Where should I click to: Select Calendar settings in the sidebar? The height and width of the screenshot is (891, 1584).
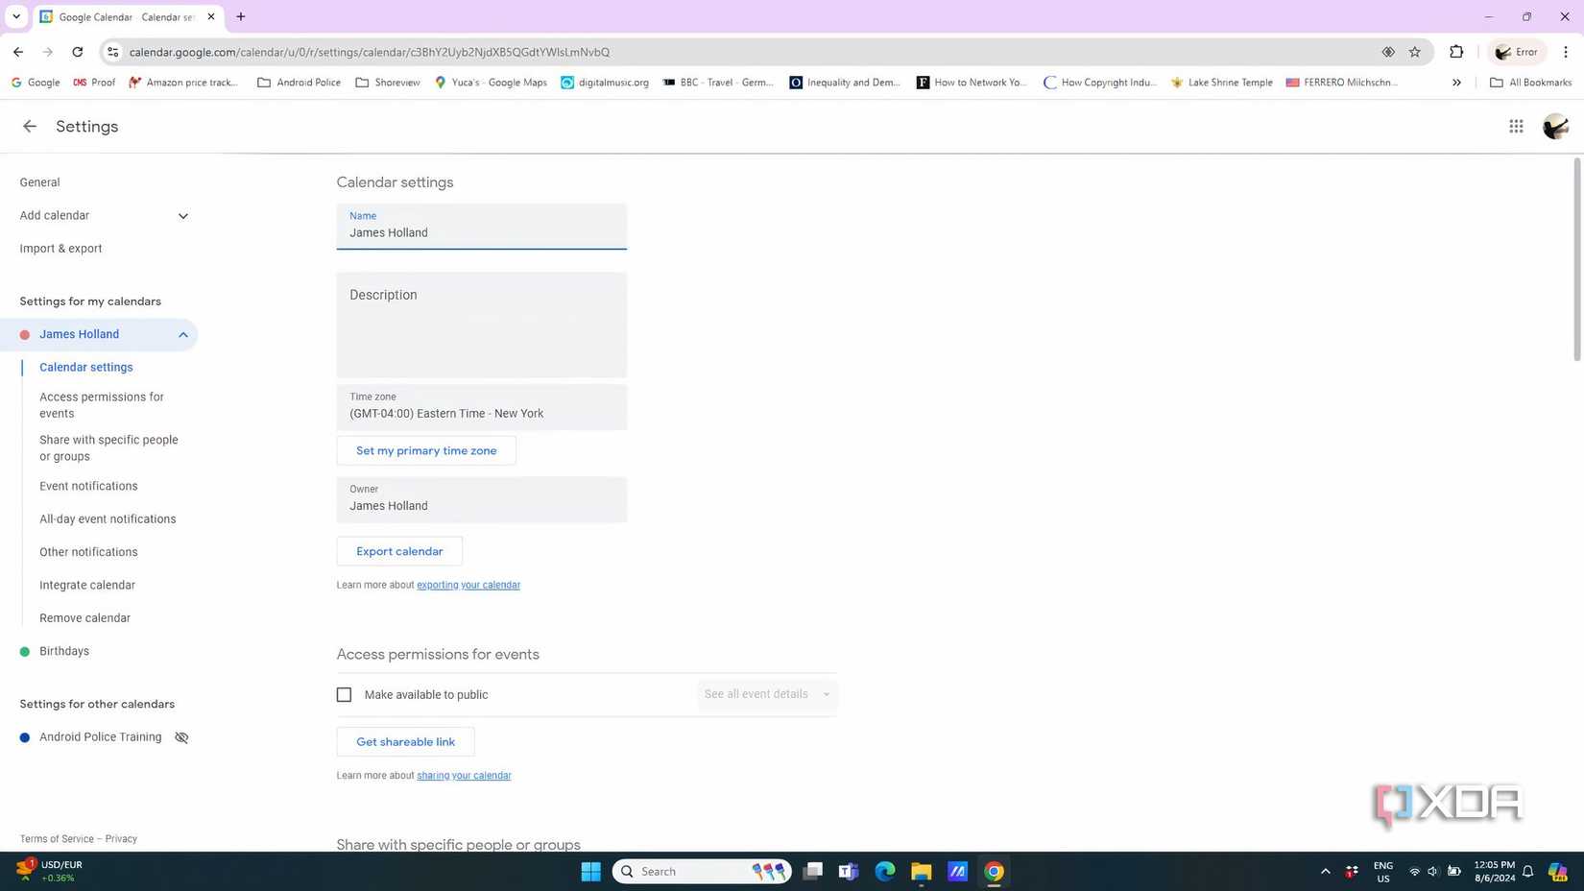86,367
